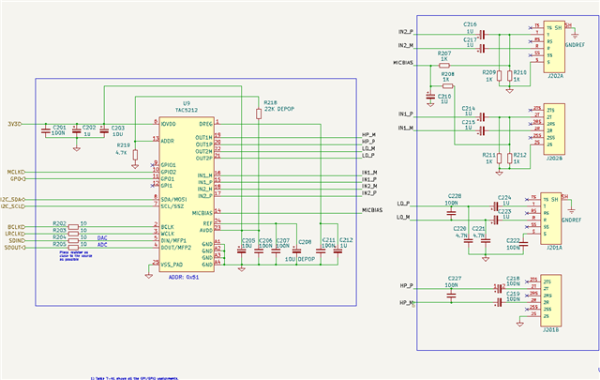Select the C206 capacitor reference
The width and height of the screenshot is (600, 380).
(265, 240)
